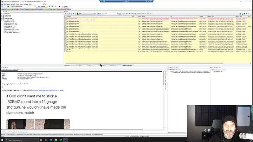This screenshot has height=142, width=253.
Task: Click the multicolor label icon in File List toolbar
Action: pyautogui.click(x=78, y=14)
